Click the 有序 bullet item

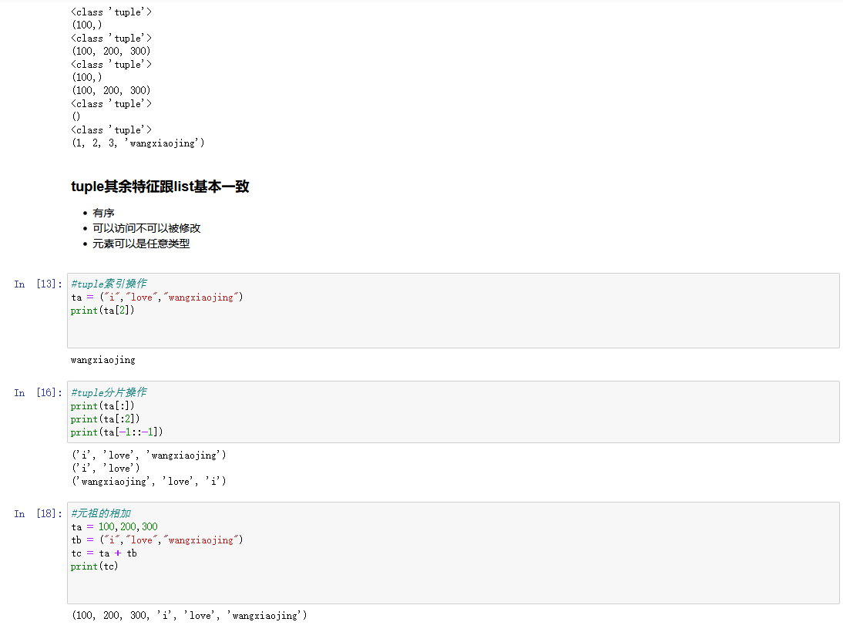[103, 213]
